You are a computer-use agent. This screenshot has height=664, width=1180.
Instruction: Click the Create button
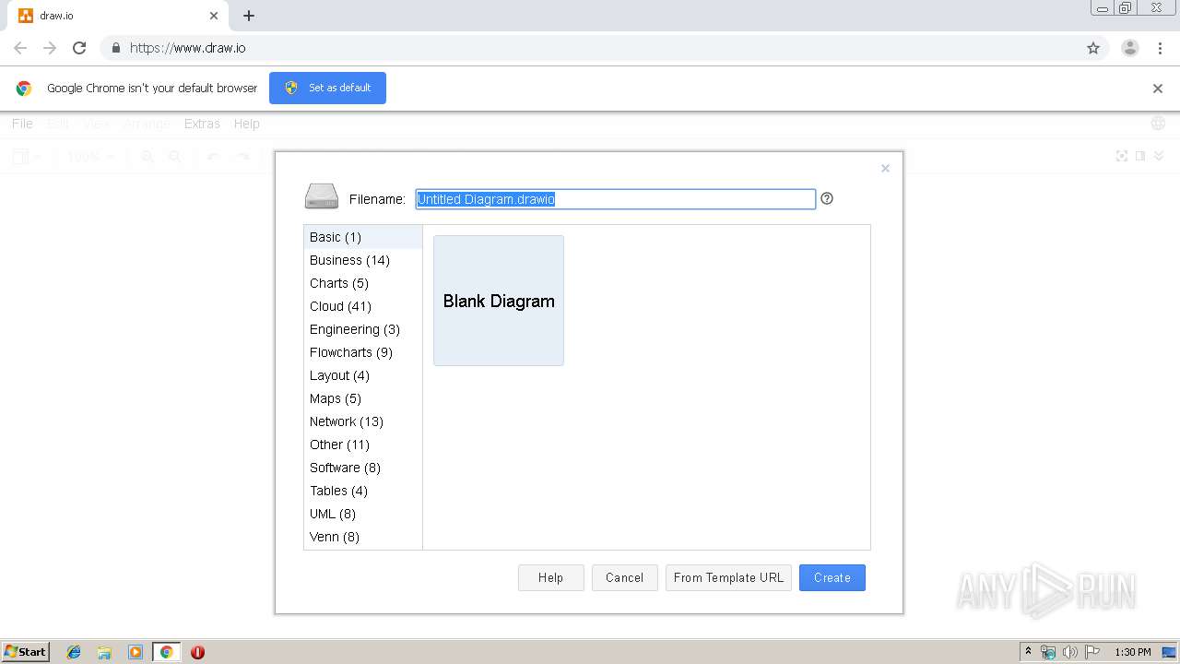(x=832, y=577)
